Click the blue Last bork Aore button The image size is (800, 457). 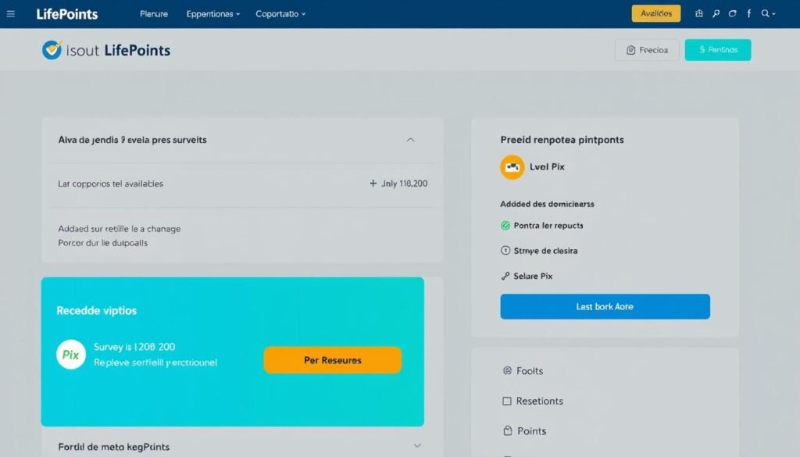605,306
